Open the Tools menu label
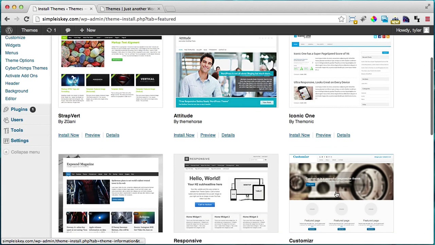The height and width of the screenshot is (245, 435). [17, 130]
